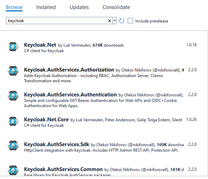Click the Keycloak.AuthServices.Authentication package icon
The width and height of the screenshot is (208, 179).
coord(13,96)
